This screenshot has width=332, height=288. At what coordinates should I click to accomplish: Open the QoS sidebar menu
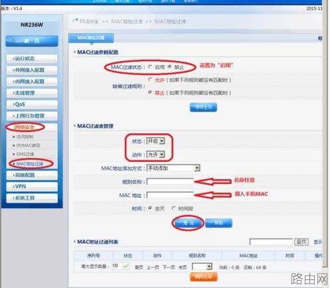pos(32,104)
